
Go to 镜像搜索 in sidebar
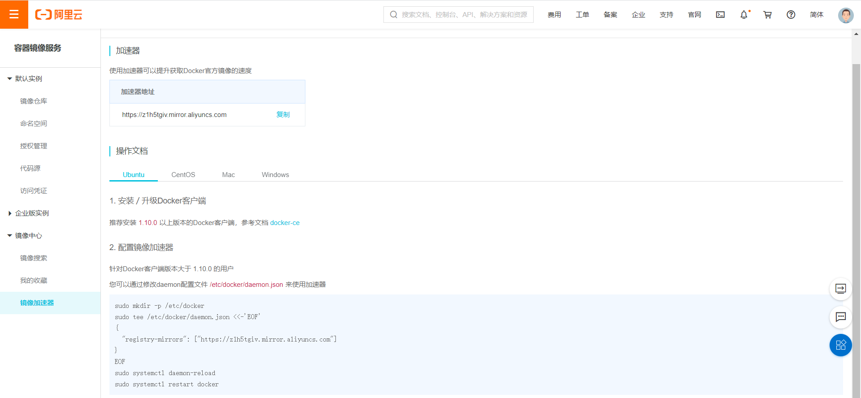click(x=34, y=258)
